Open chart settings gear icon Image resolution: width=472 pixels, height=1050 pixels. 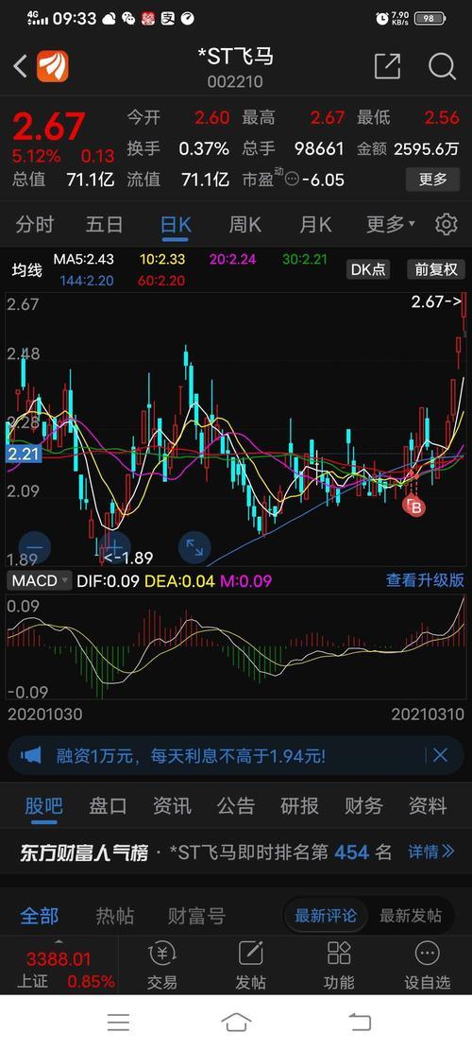pyautogui.click(x=446, y=224)
